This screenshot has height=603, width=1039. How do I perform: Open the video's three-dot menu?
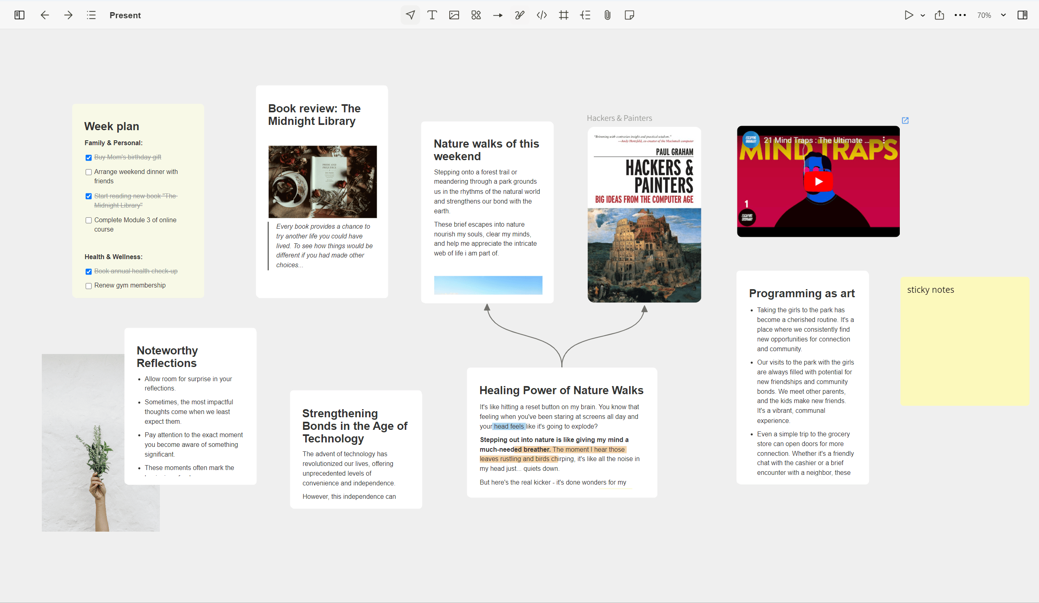coord(884,140)
